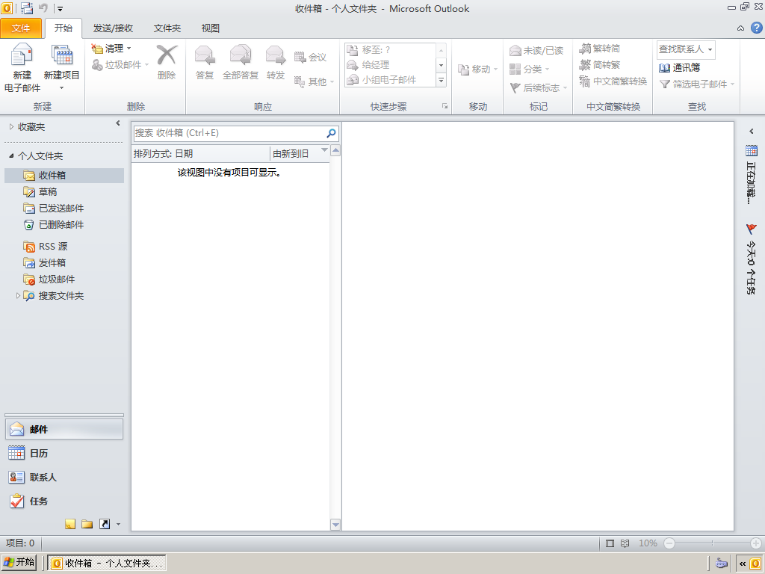Open navigation pane Configure buttons dropdown
The width and height of the screenshot is (765, 574).
[x=119, y=525]
